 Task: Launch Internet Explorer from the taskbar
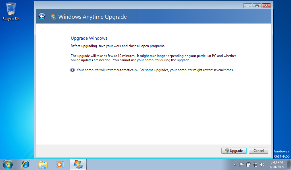pyautogui.click(x=25, y=164)
